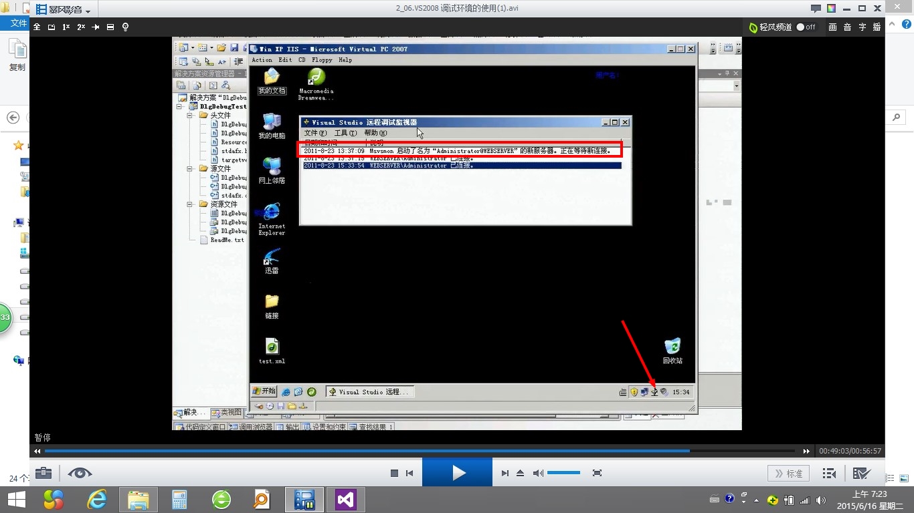Open the toolbox icon in player

(43, 473)
